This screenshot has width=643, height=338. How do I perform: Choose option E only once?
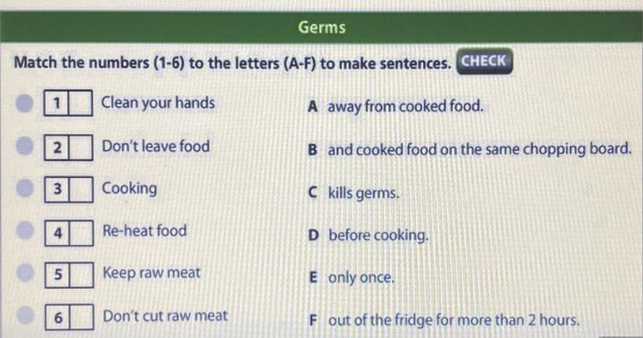pyautogui.click(x=352, y=277)
